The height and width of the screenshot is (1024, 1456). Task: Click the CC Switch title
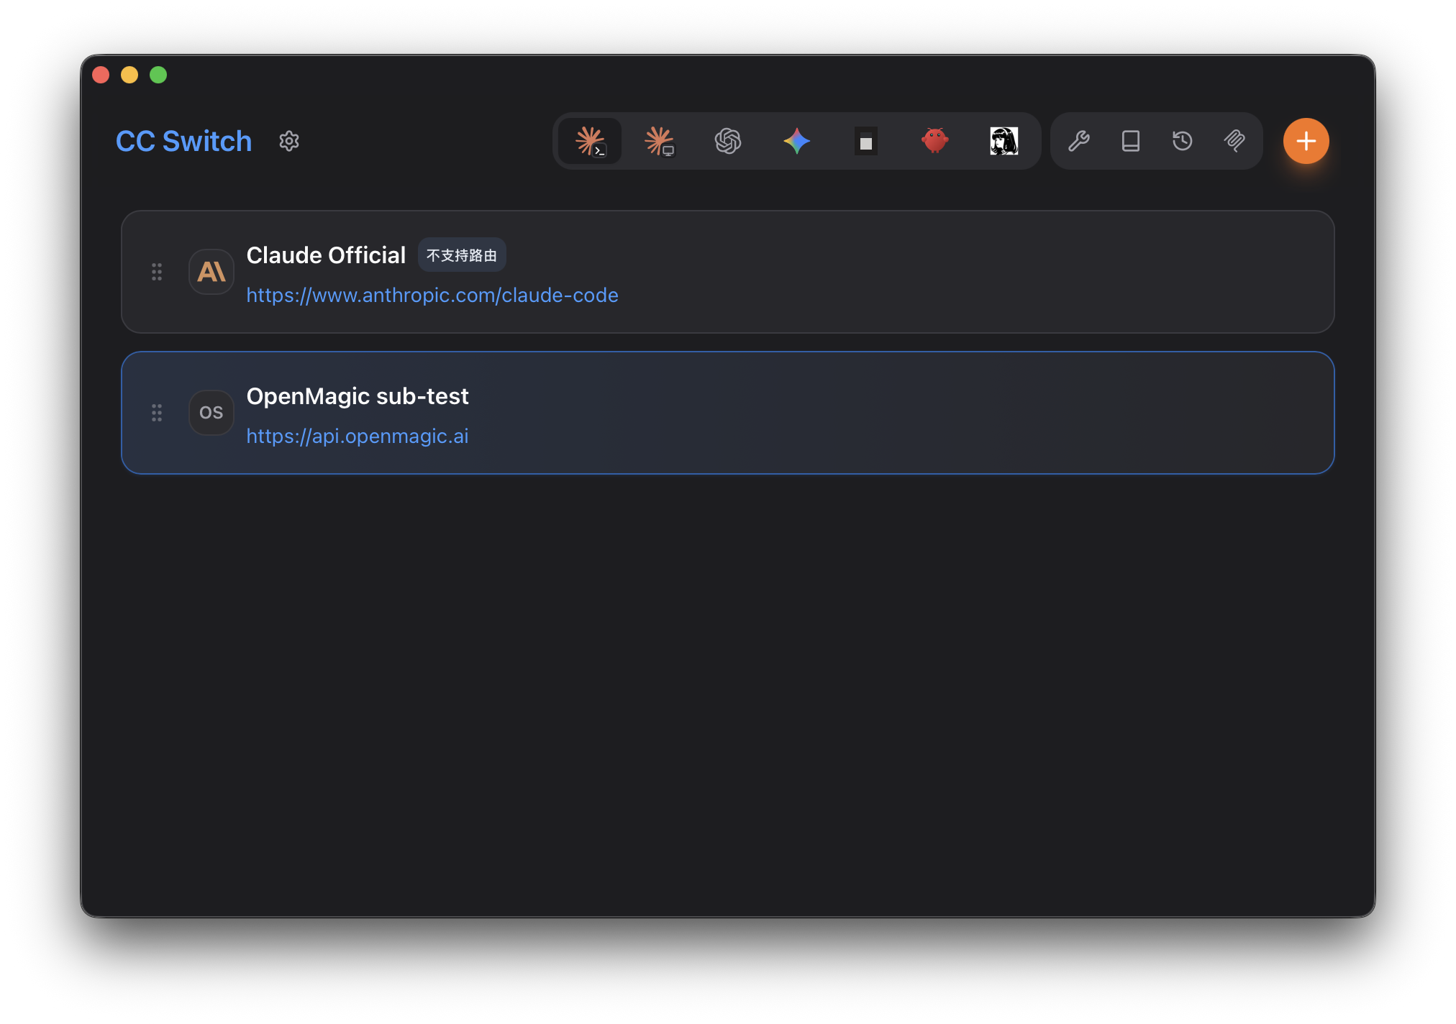click(184, 141)
